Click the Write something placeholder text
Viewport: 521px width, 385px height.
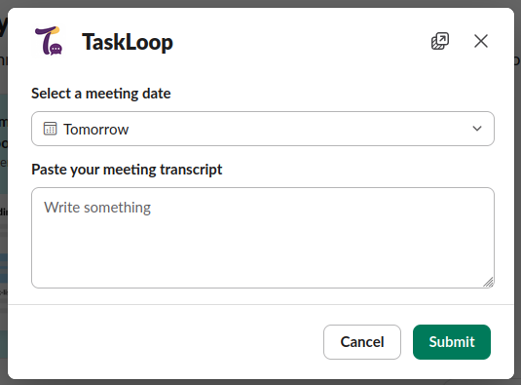97,208
